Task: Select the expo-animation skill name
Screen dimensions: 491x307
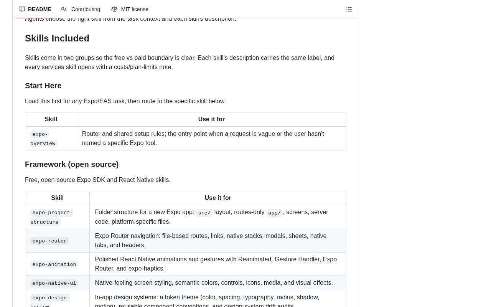Action: pos(54,264)
